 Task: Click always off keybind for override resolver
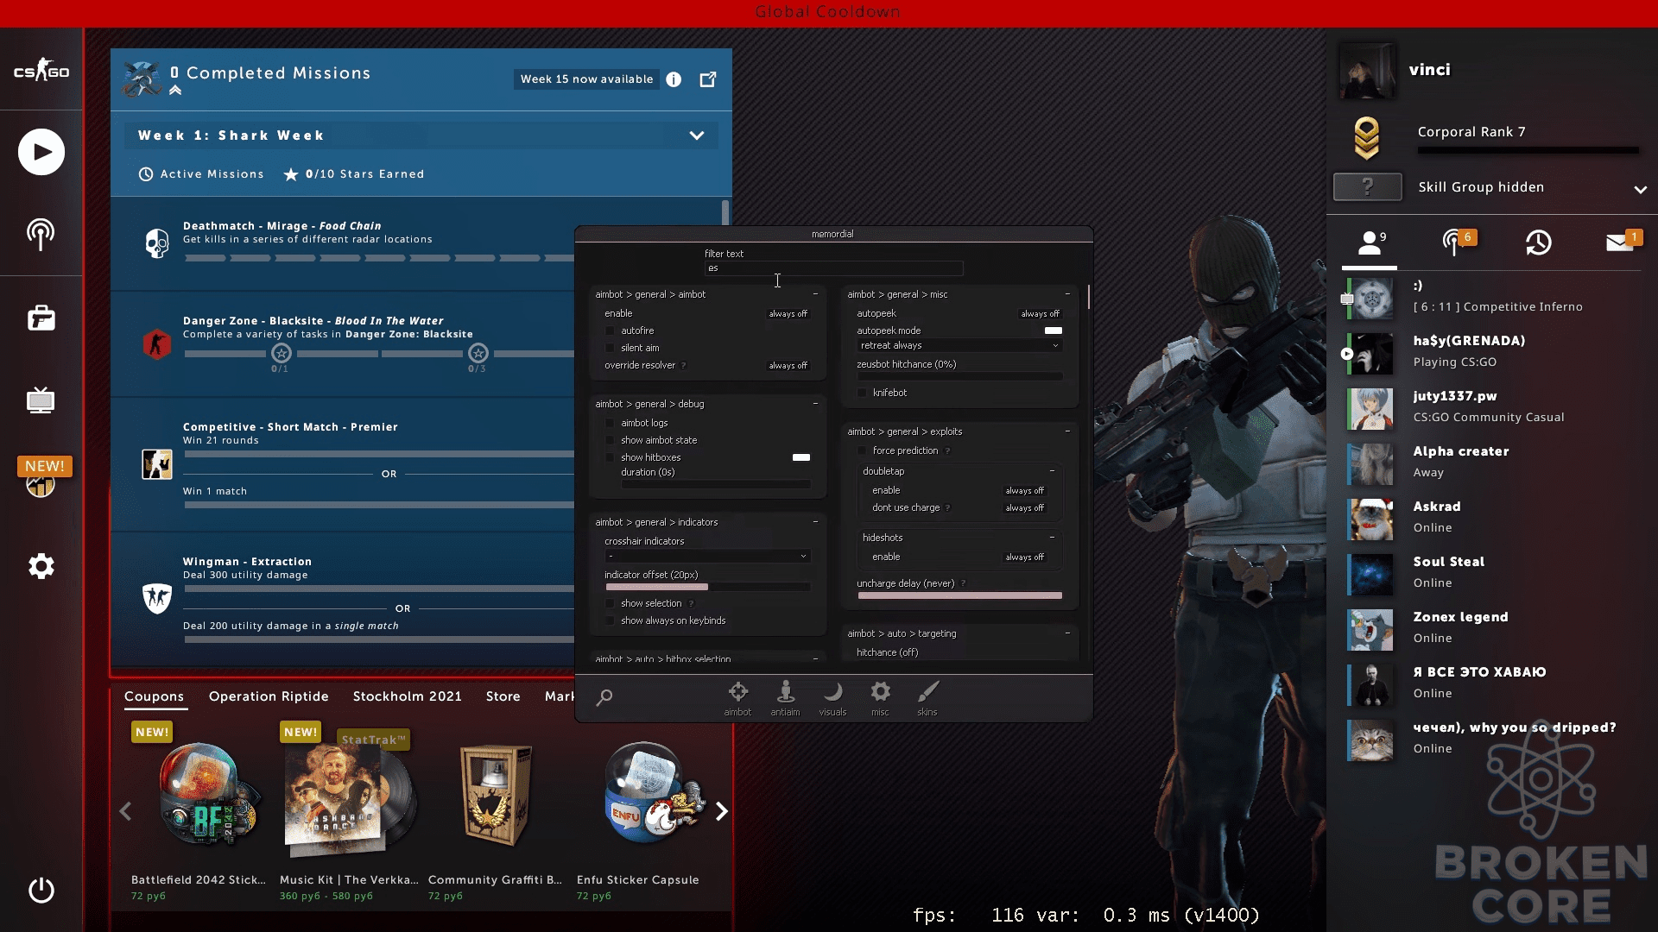coord(788,366)
